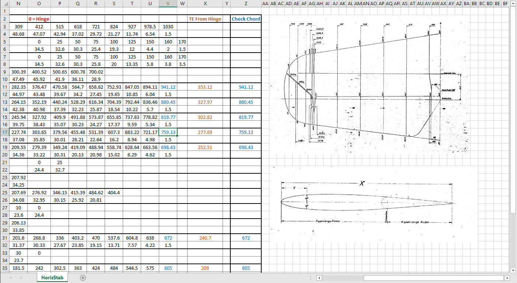Click the '0 = Hinge' cell

pyautogui.click(x=39, y=19)
